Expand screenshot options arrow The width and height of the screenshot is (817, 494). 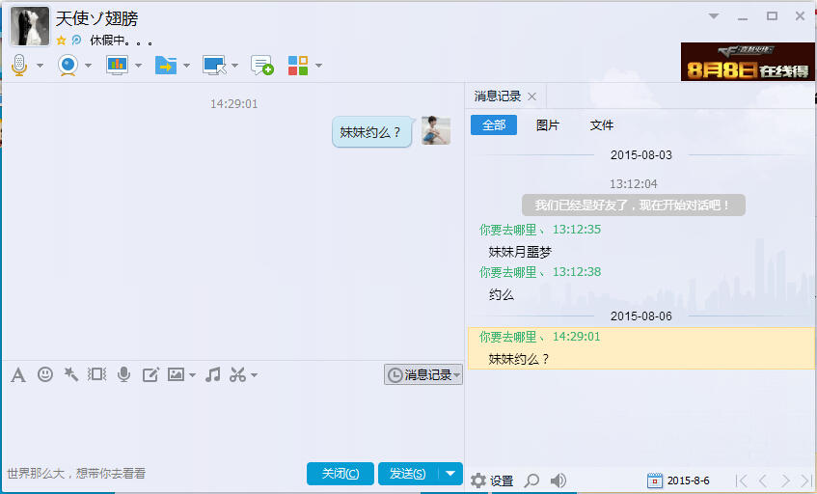coord(254,375)
